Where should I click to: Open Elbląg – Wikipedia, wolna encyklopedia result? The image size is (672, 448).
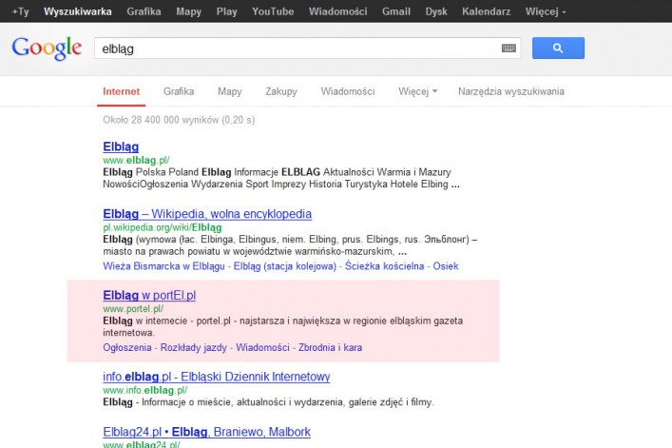(207, 213)
